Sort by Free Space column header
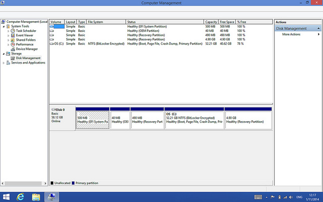Viewport: 323px width, 202px height. (x=227, y=22)
